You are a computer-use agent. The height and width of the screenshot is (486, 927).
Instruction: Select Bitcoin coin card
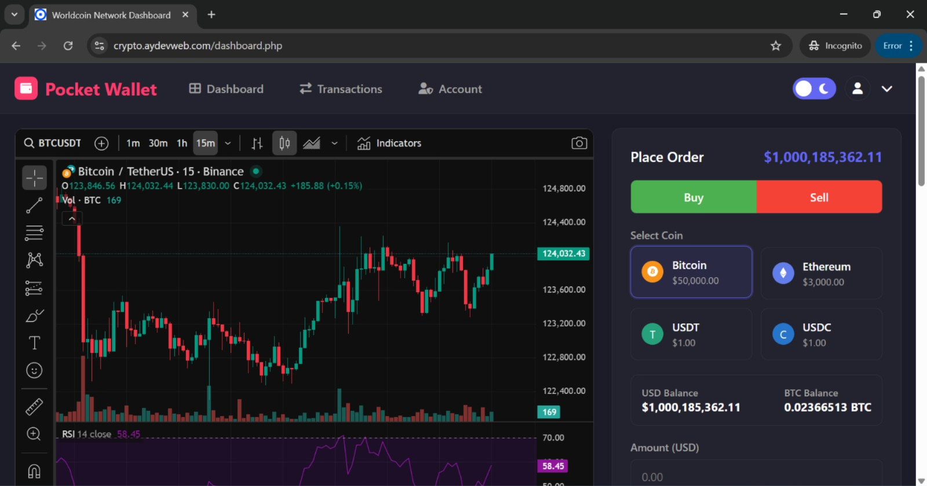pos(691,272)
